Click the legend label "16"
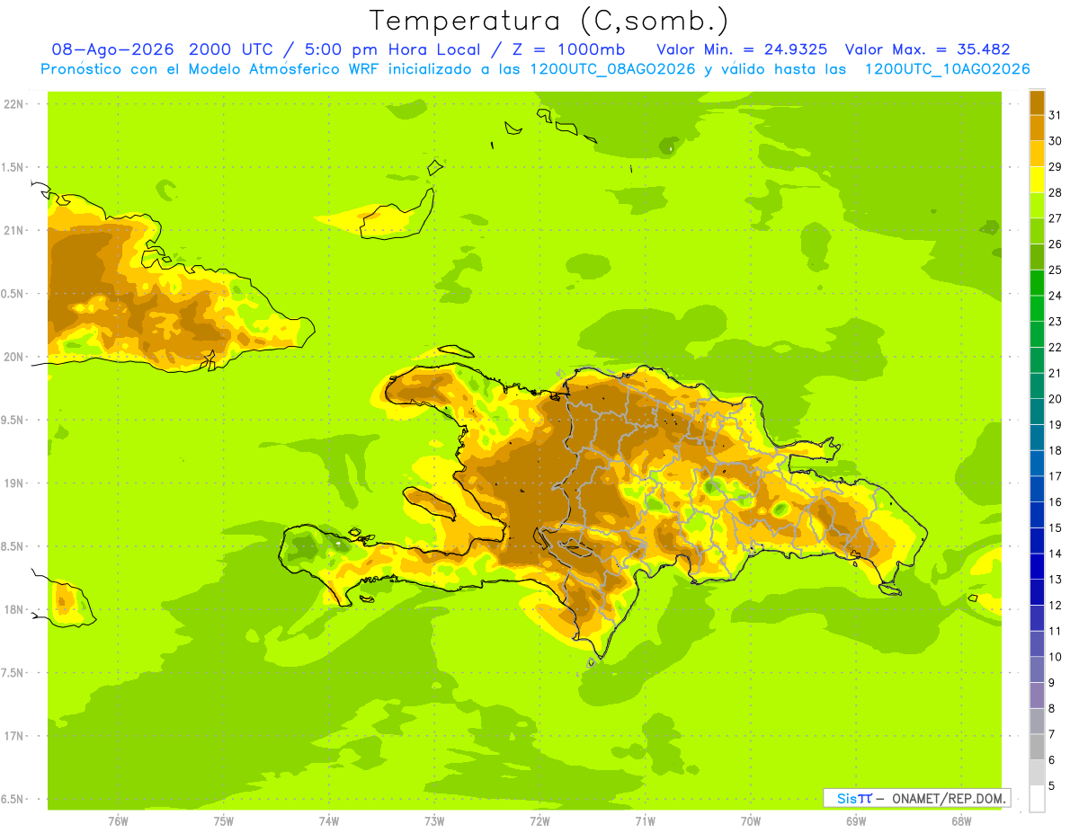 click(1056, 502)
